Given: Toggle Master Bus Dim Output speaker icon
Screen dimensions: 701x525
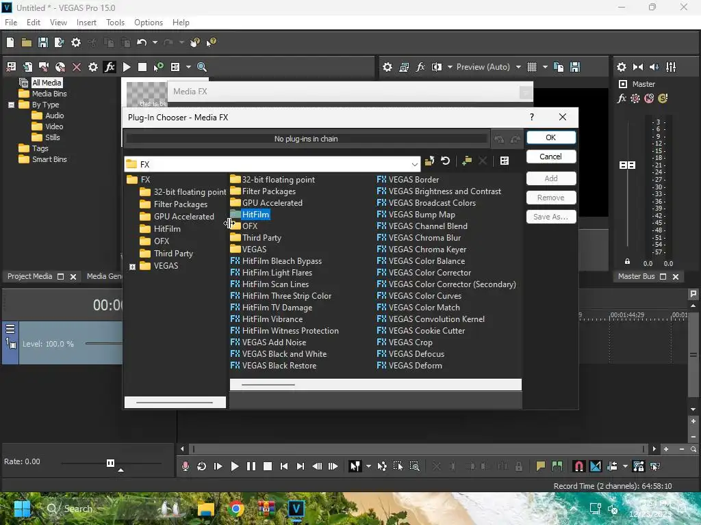Looking at the screenshot, I should (x=654, y=67).
